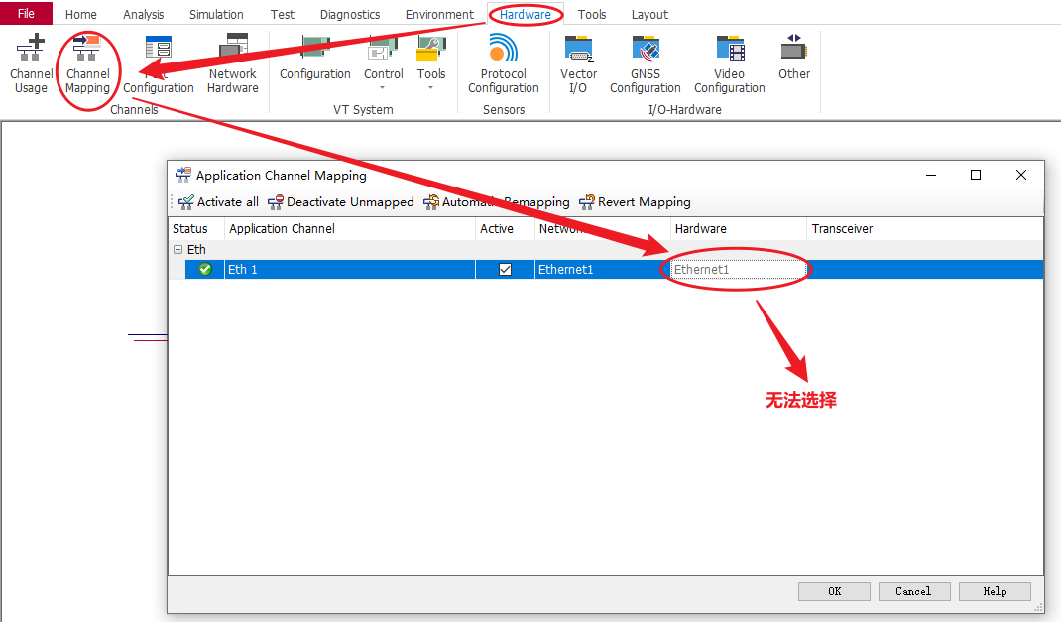
Task: Open Vector I/O settings
Action: tap(578, 63)
